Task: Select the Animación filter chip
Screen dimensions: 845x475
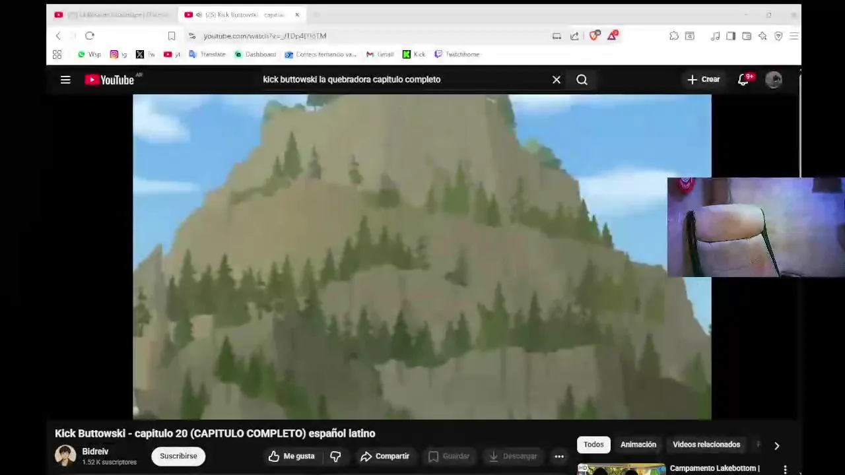Action: pos(638,445)
